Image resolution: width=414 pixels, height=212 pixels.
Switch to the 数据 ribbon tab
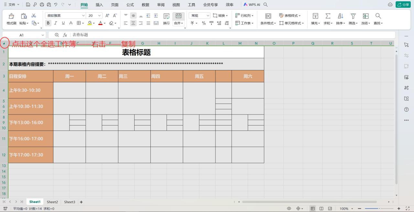coord(146,5)
